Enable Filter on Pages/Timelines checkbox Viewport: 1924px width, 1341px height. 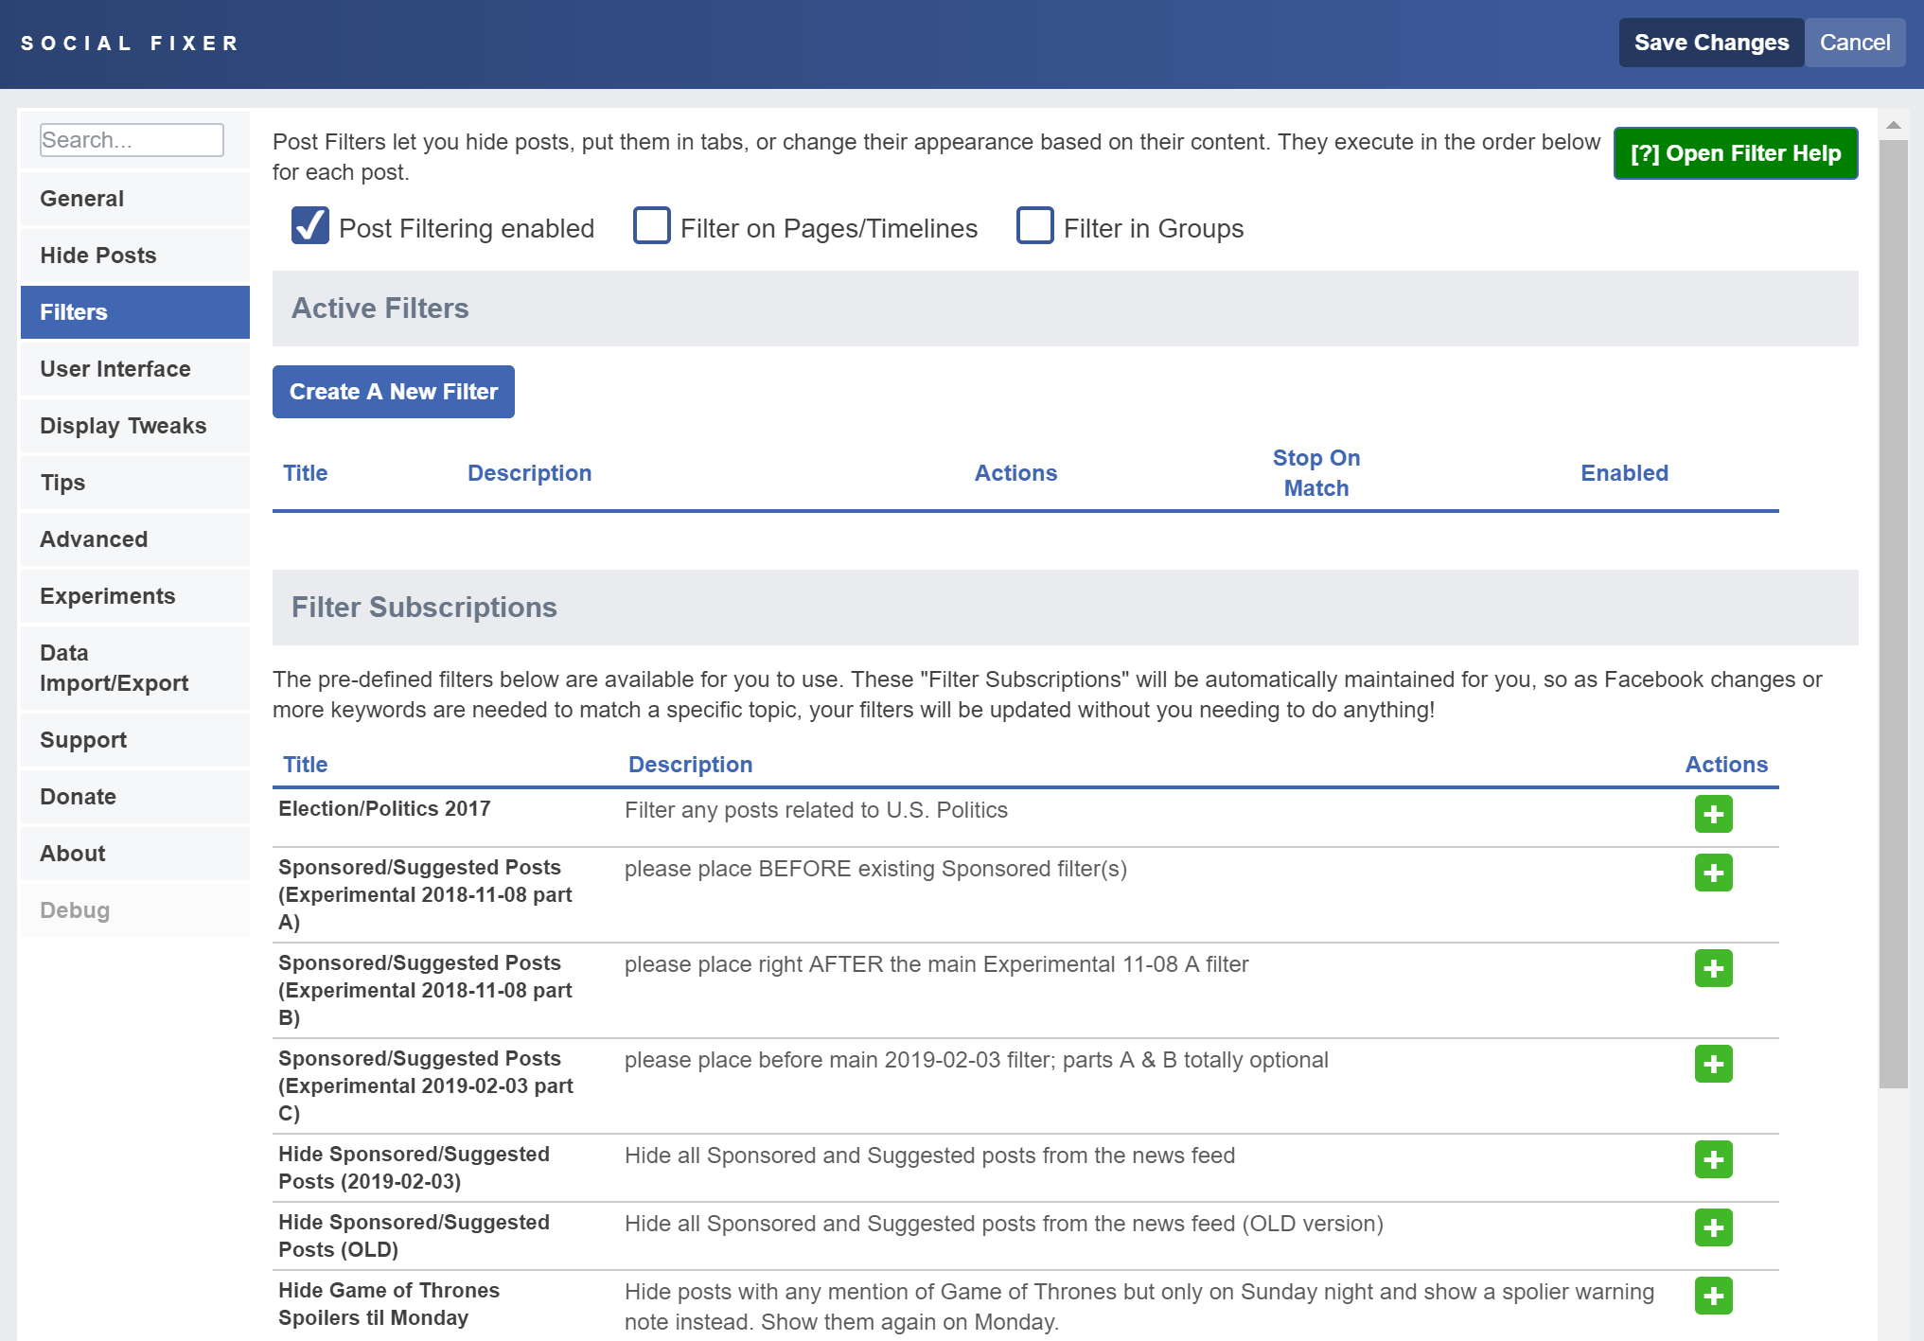pos(652,226)
